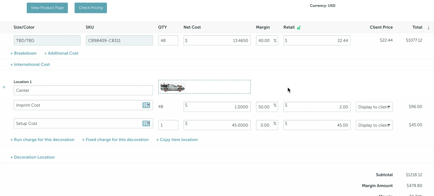Viewport: 434px width, 196px height.
Task: Expand + International Cost
Action: pyautogui.click(x=30, y=64)
